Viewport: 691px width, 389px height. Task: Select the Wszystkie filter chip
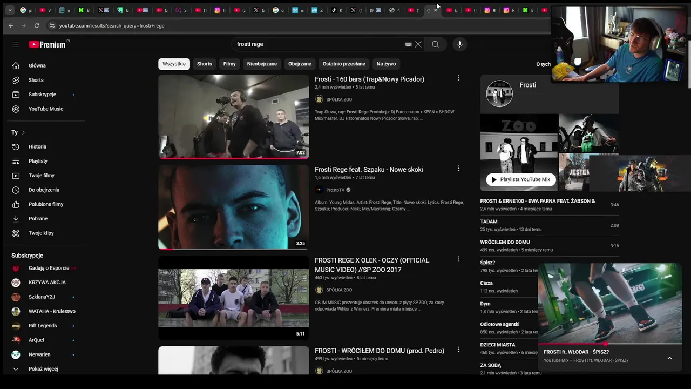[174, 64]
